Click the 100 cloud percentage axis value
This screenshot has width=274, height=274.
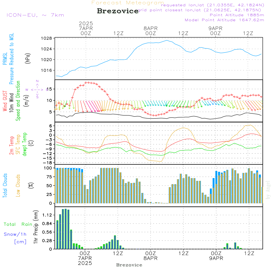point(48,168)
